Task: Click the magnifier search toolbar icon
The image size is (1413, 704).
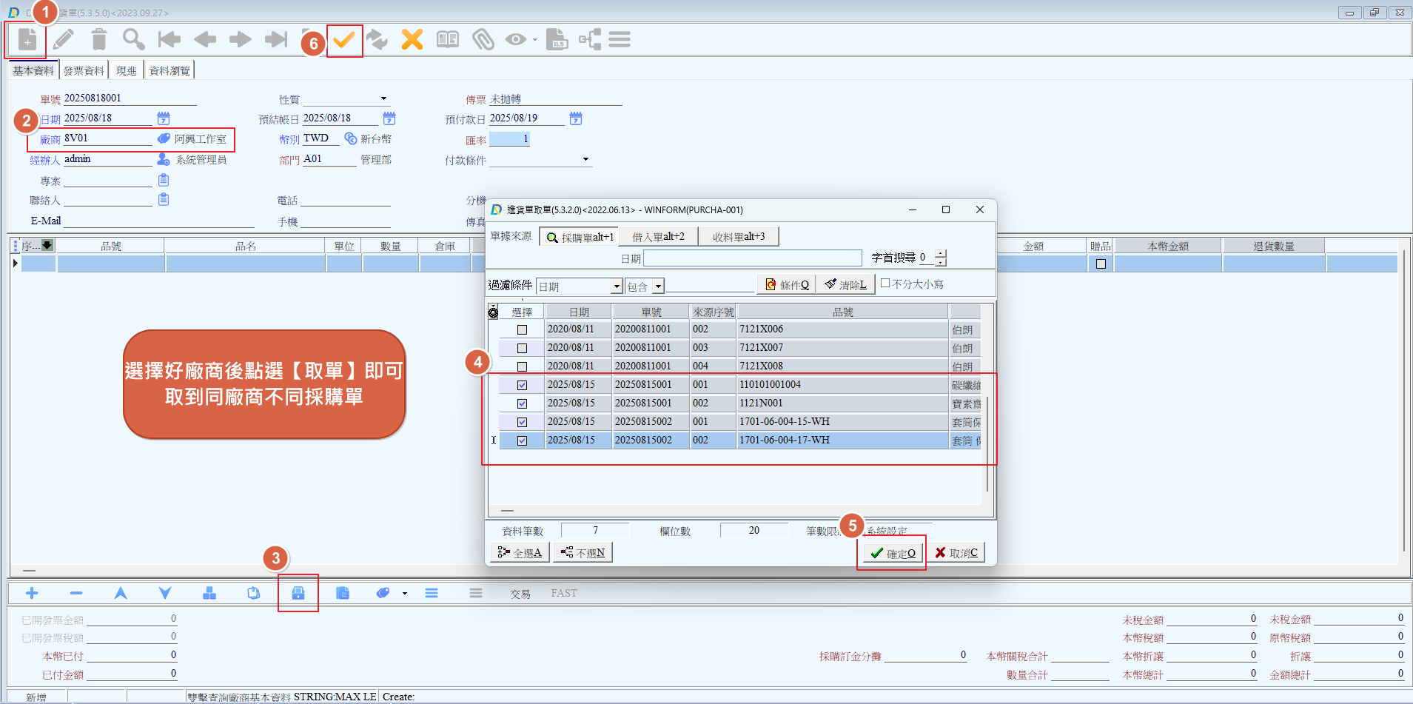Action: click(x=134, y=39)
